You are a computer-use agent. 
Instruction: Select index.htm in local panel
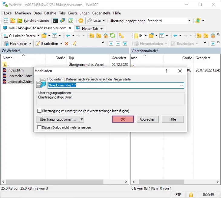[x=15, y=70]
